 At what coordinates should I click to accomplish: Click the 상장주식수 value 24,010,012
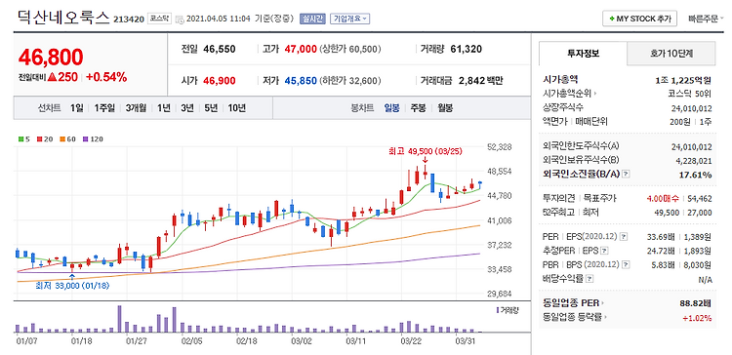(692, 107)
